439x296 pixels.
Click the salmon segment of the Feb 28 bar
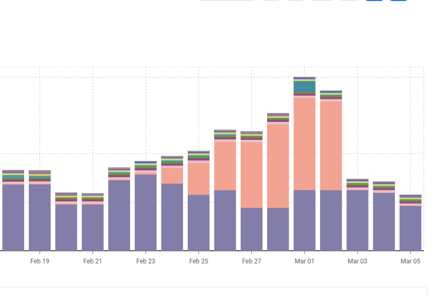[x=278, y=166]
